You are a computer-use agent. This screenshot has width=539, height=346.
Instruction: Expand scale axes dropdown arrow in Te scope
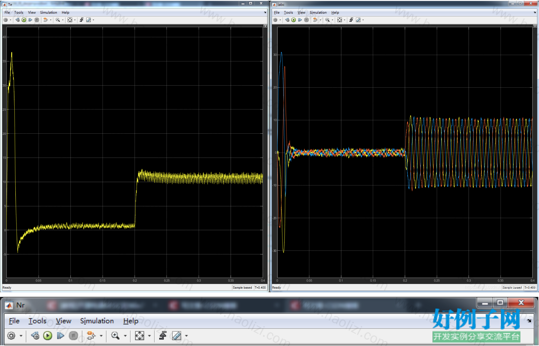(x=75, y=20)
